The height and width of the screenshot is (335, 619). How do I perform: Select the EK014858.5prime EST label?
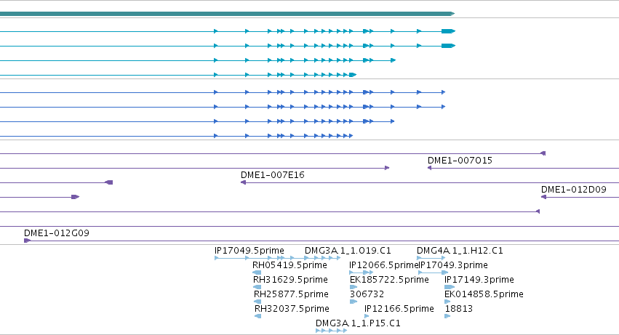(484, 294)
